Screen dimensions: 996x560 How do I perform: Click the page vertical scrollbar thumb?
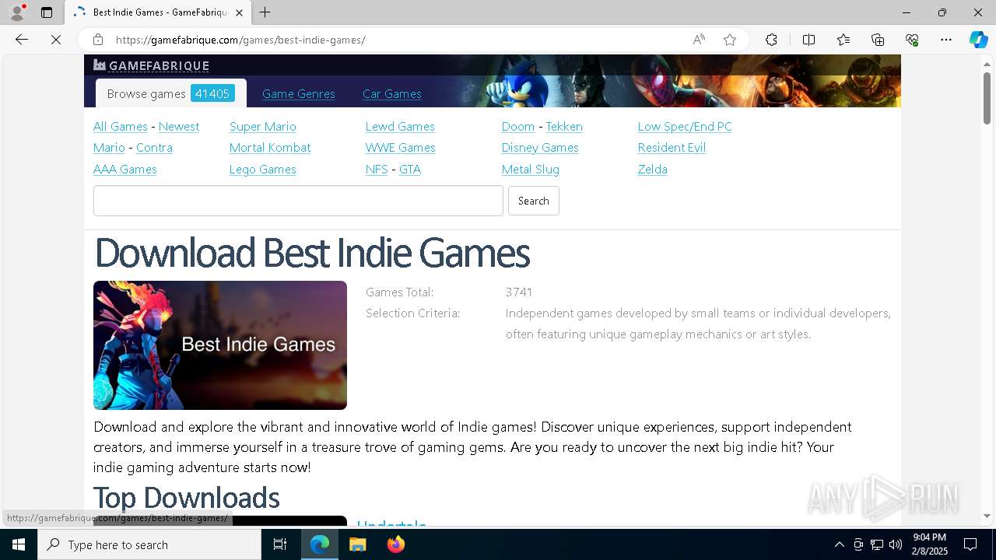tap(987, 97)
